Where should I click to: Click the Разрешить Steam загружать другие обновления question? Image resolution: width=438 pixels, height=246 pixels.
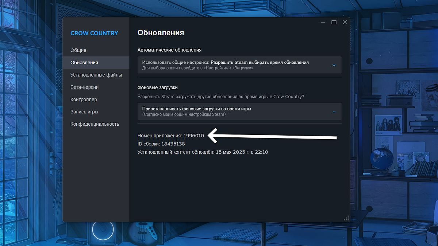(221, 97)
